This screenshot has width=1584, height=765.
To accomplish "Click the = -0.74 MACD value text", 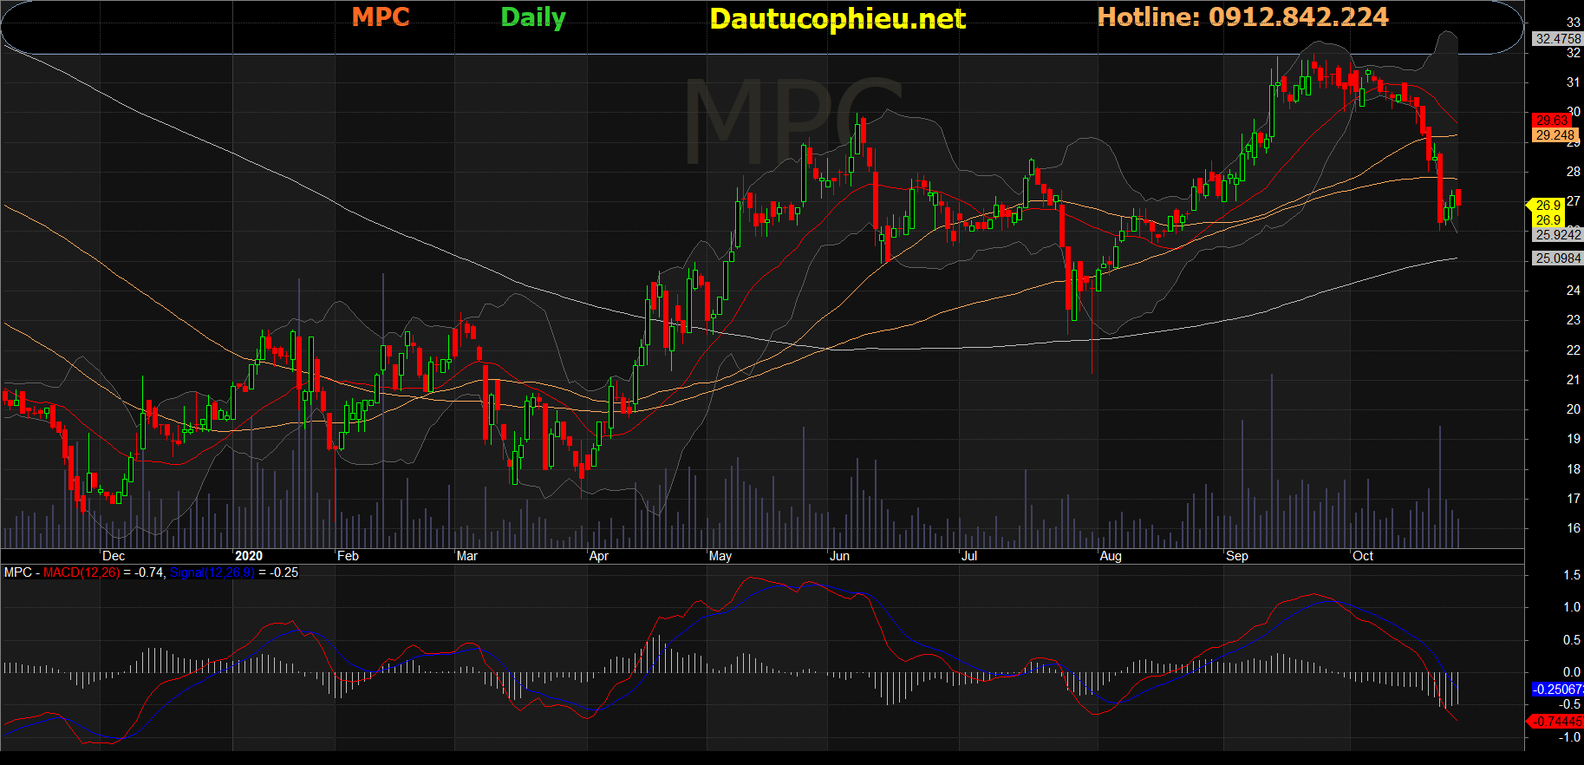I will tap(143, 572).
